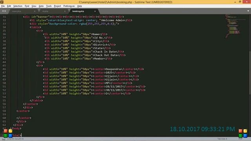The image size is (251, 141).
Task: Select the booking.php tab
Action: pos(78,11)
